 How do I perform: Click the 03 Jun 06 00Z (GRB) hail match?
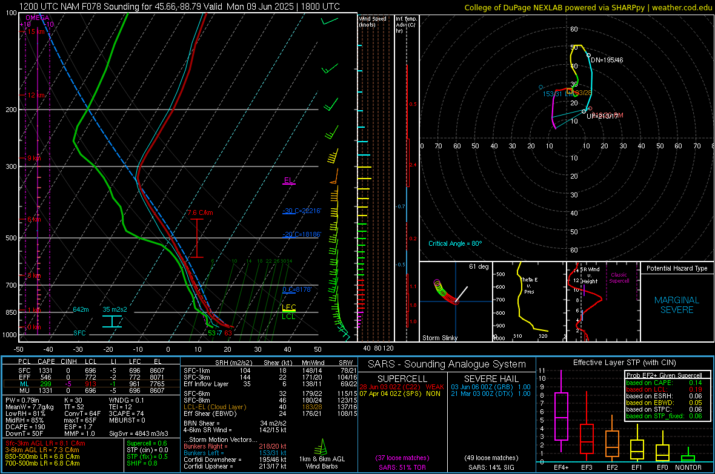(491, 387)
